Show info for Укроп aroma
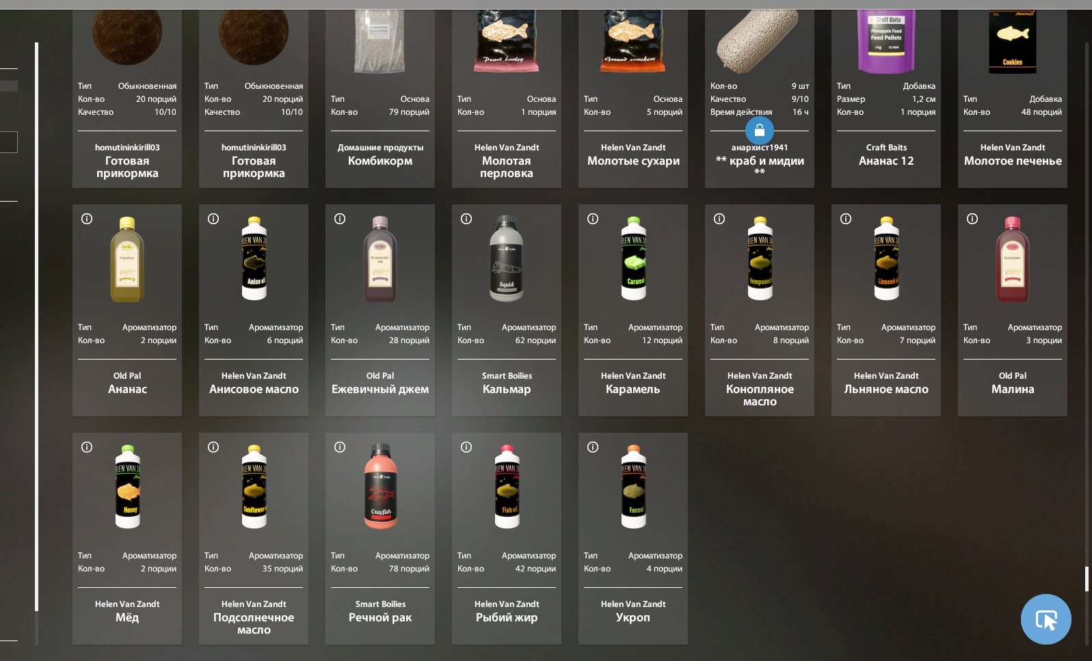This screenshot has height=661, width=1092. click(593, 447)
